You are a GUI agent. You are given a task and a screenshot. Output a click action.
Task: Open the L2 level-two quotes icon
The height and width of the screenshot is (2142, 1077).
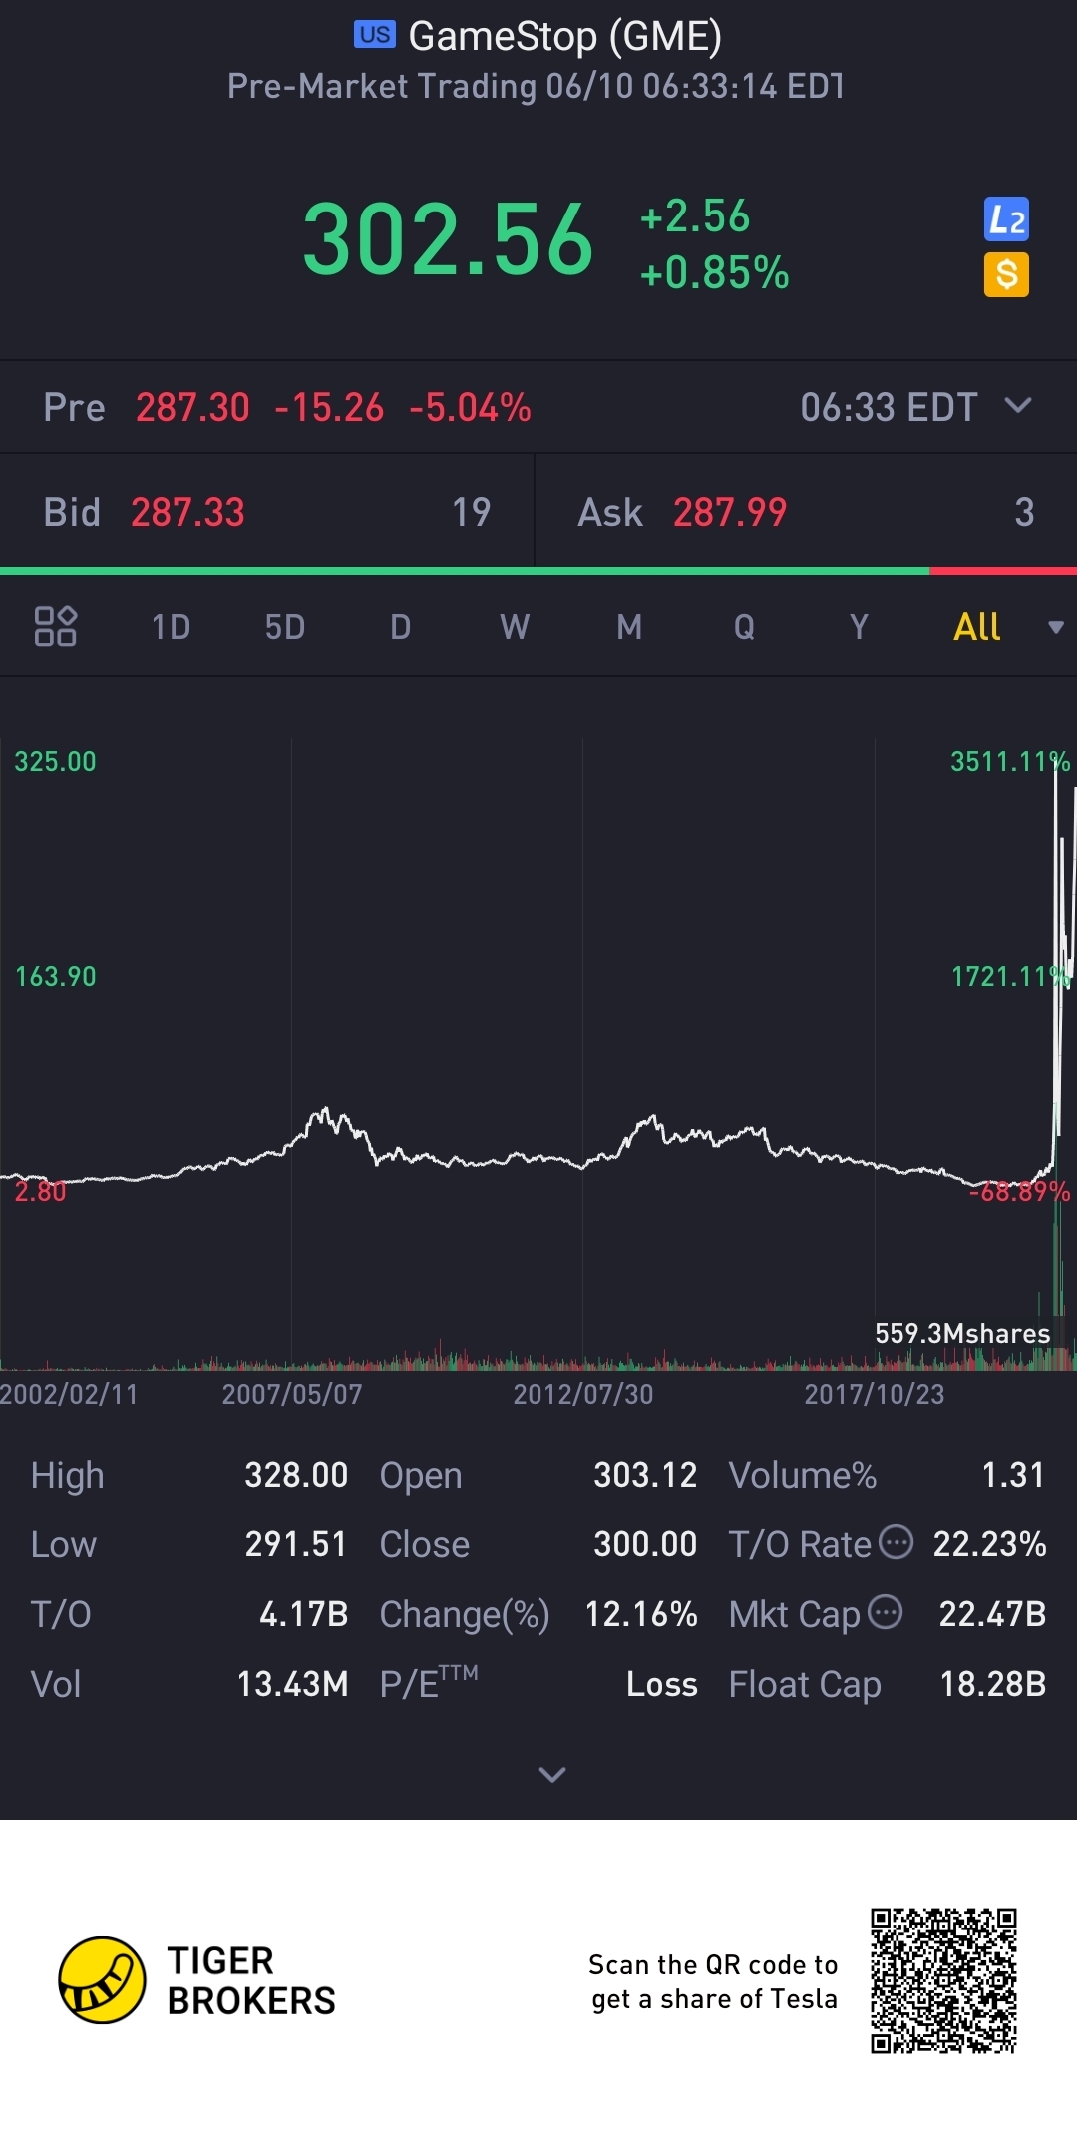[1006, 219]
